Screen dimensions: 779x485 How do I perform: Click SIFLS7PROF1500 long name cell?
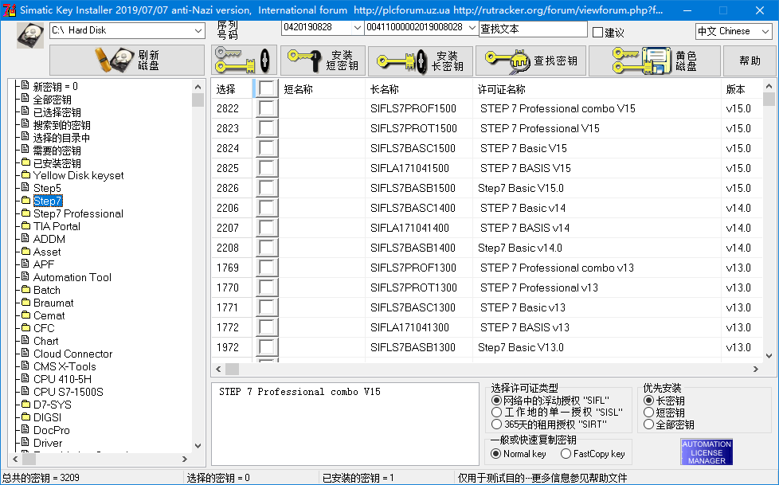[413, 108]
